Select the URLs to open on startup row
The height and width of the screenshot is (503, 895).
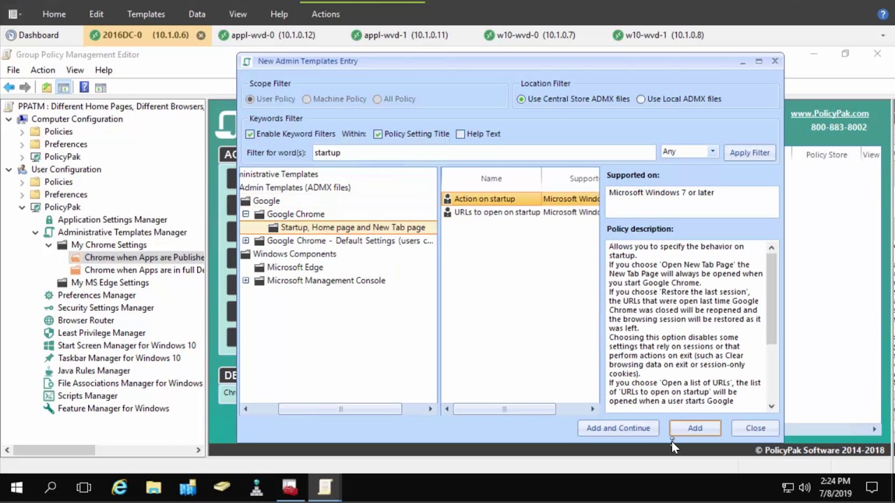pos(521,212)
